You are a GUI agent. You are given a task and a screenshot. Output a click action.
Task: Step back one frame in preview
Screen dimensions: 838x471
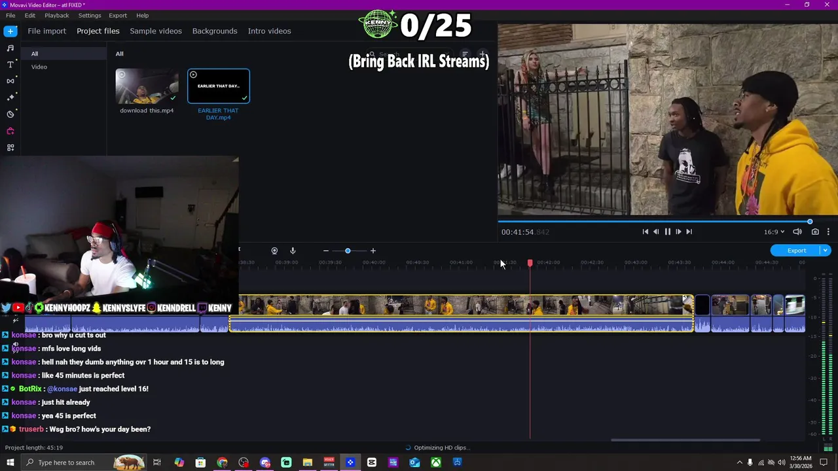[656, 232]
